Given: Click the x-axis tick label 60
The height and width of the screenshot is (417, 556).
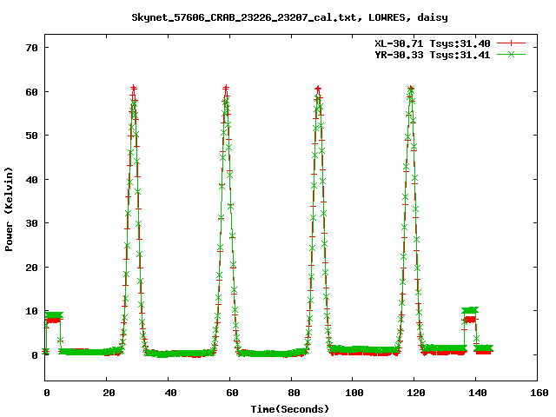Looking at the screenshot, I should point(232,393).
